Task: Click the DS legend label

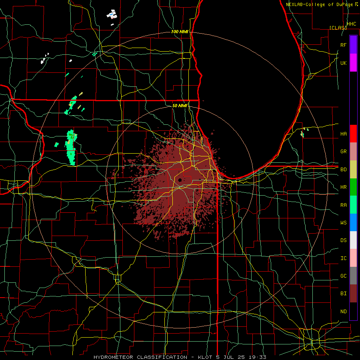Action: (x=343, y=240)
